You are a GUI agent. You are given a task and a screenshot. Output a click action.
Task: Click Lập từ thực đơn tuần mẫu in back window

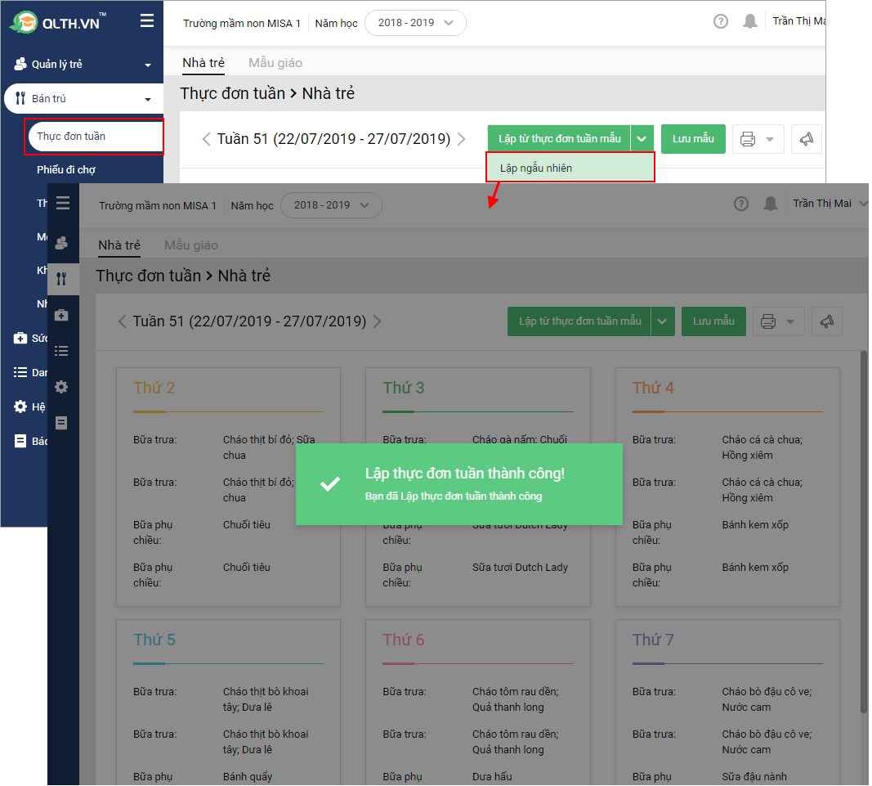click(x=560, y=138)
